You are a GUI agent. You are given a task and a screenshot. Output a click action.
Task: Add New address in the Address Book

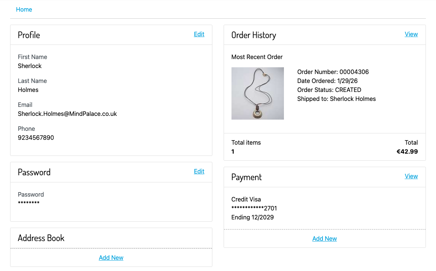point(111,258)
